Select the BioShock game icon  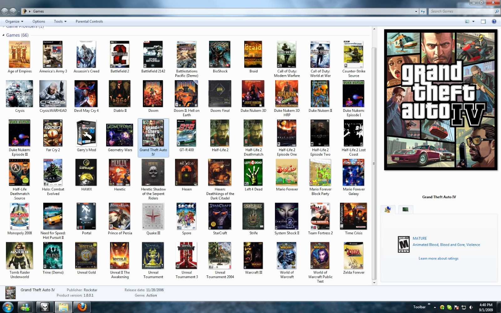pyautogui.click(x=220, y=54)
